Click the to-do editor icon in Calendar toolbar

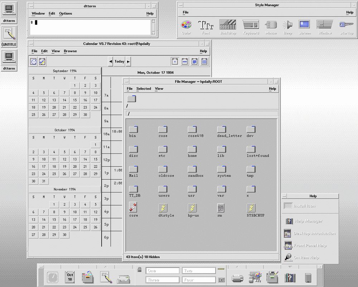coord(42,62)
